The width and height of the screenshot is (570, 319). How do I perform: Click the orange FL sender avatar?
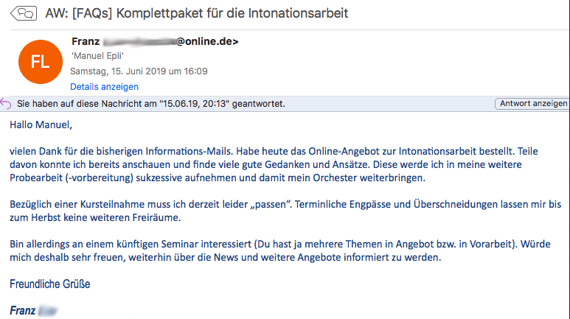(x=41, y=62)
